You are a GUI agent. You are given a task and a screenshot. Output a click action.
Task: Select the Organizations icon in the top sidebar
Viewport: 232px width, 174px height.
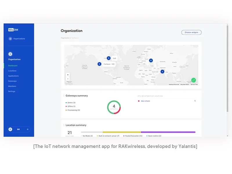pos(11,39)
